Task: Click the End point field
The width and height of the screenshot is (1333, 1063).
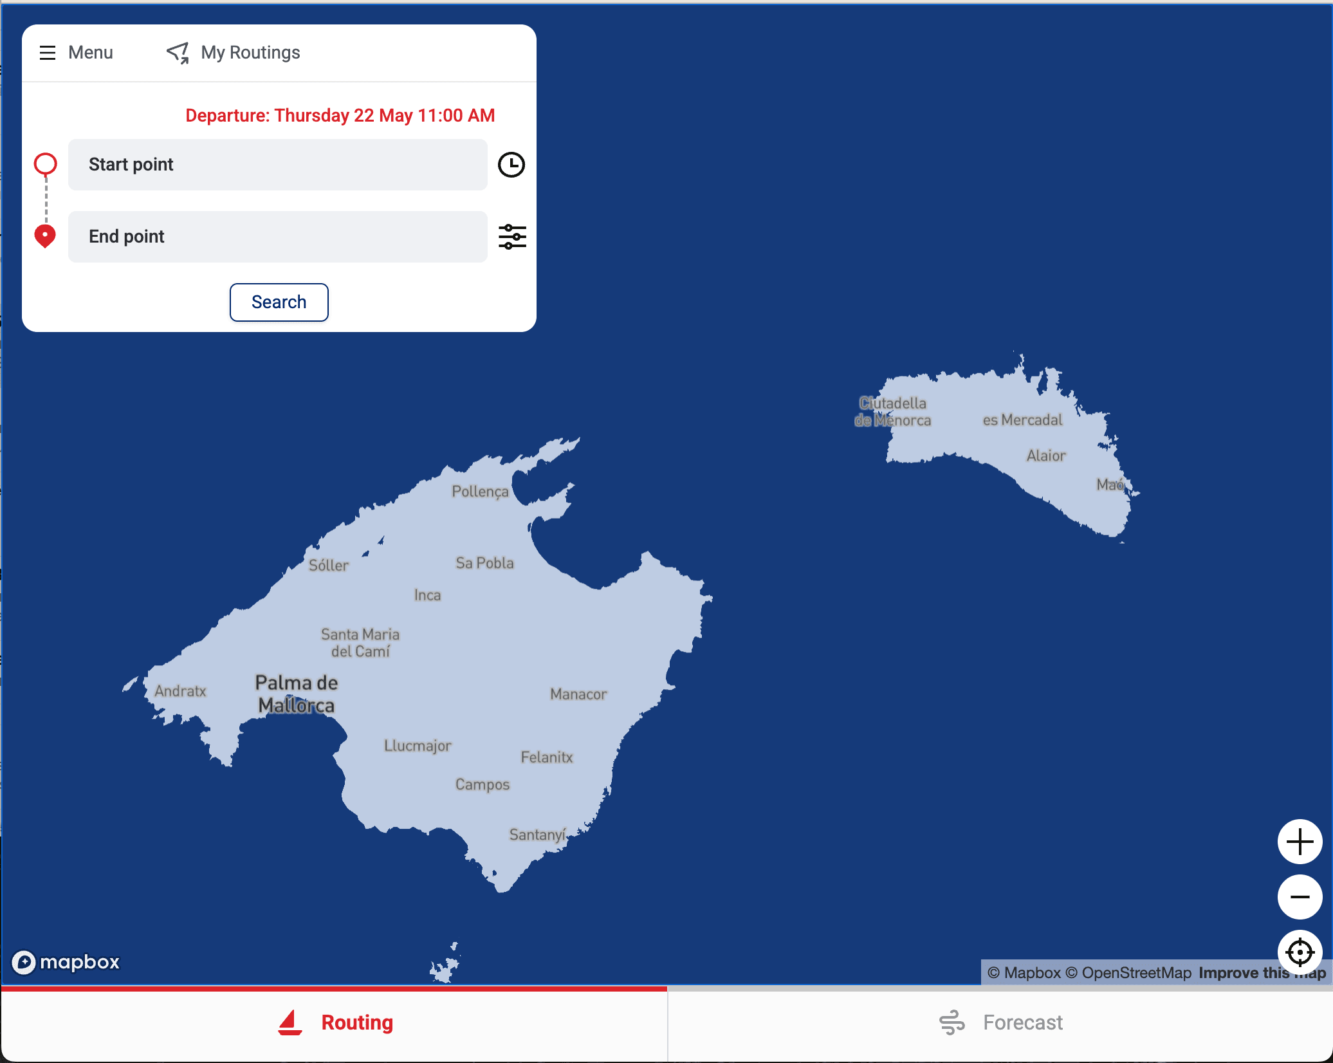Action: (278, 237)
